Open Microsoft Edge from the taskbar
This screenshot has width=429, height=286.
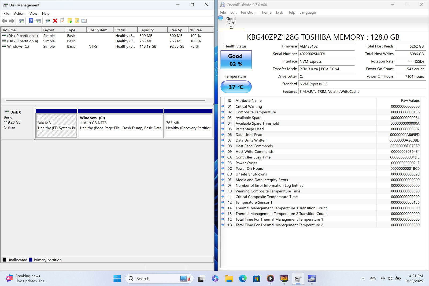click(x=243, y=279)
